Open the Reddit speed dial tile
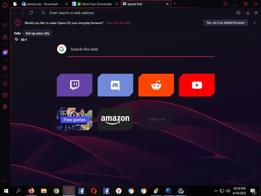 [x=156, y=85]
